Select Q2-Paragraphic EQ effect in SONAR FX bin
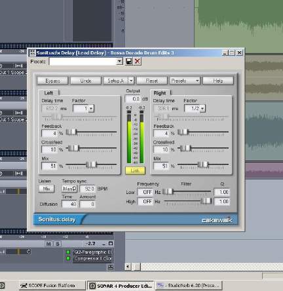Image resolution: width=283 pixels, height=291 pixels. point(92,252)
